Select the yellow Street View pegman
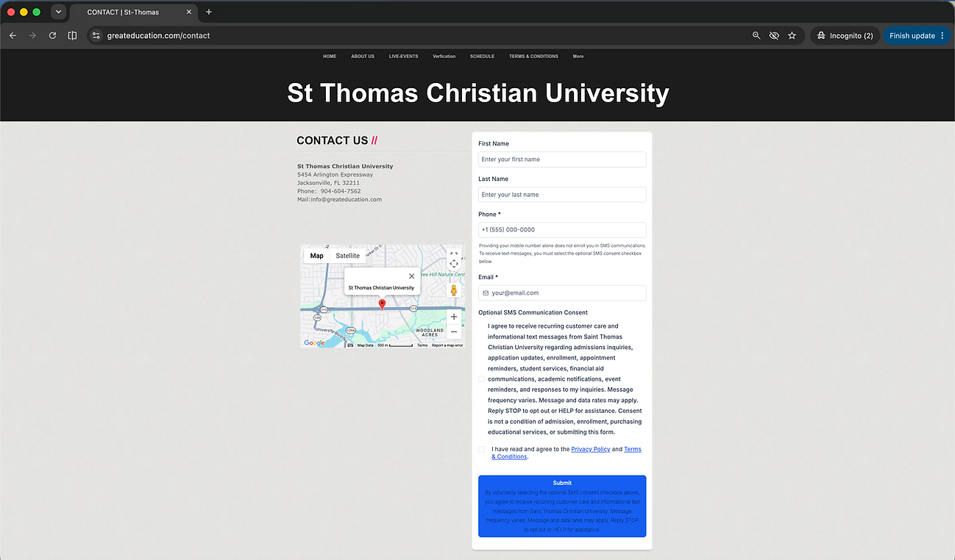 pyautogui.click(x=454, y=290)
